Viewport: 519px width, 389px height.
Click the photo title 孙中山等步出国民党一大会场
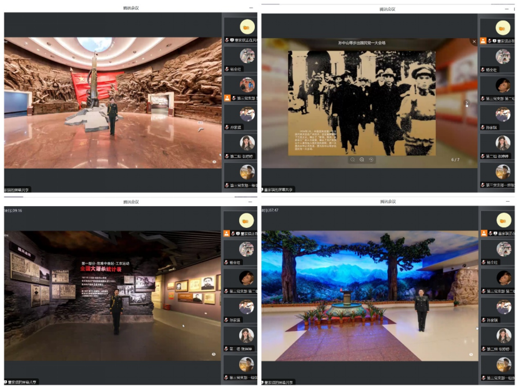pos(362,42)
